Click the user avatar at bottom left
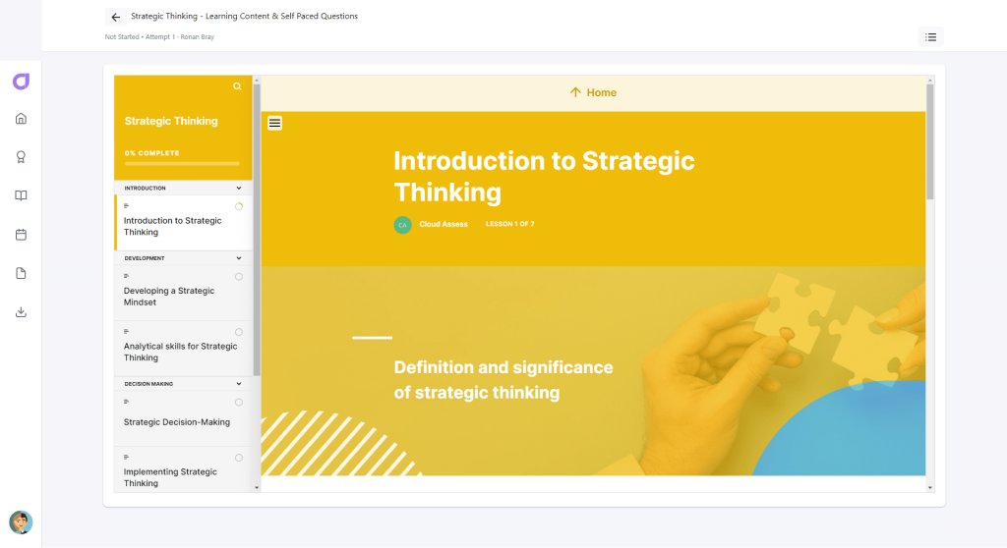Image resolution: width=1007 pixels, height=548 pixels. click(x=22, y=522)
